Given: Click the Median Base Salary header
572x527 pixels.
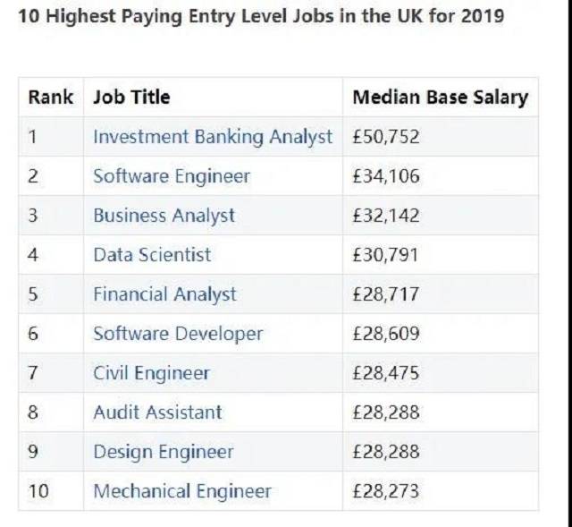Looking at the screenshot, I should point(441,98).
